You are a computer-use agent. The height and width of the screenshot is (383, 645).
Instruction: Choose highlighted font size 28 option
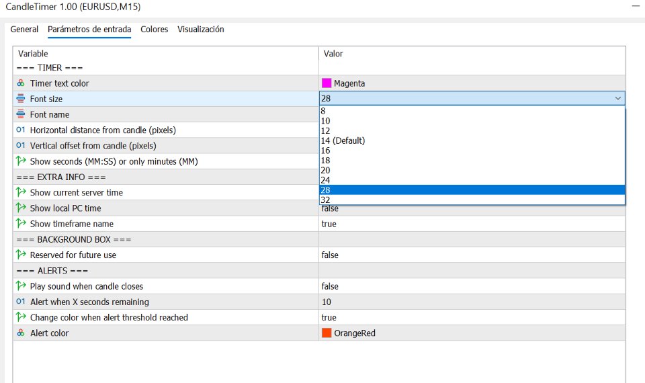pyautogui.click(x=472, y=189)
